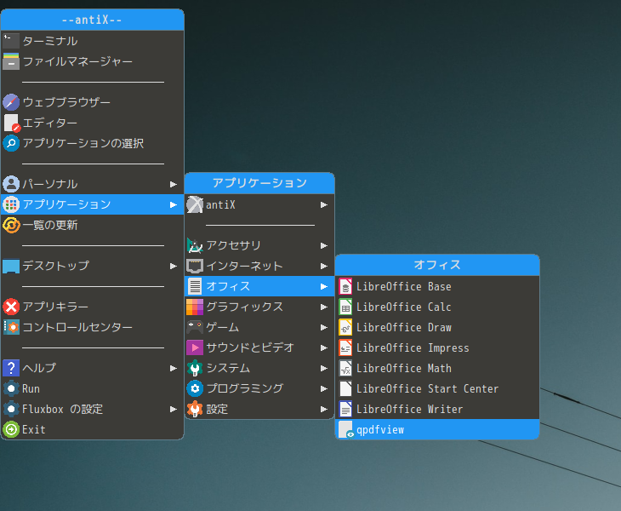Click the office document icon beside オフィス
Screen dimensions: 621x511
click(195, 286)
